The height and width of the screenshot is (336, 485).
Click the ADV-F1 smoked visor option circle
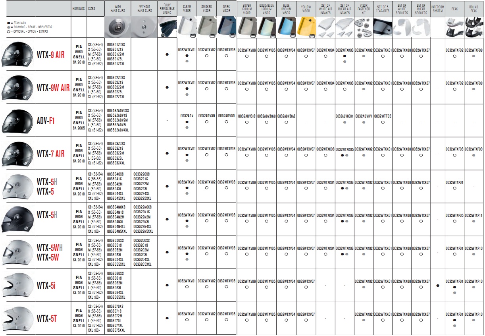(x=207, y=122)
